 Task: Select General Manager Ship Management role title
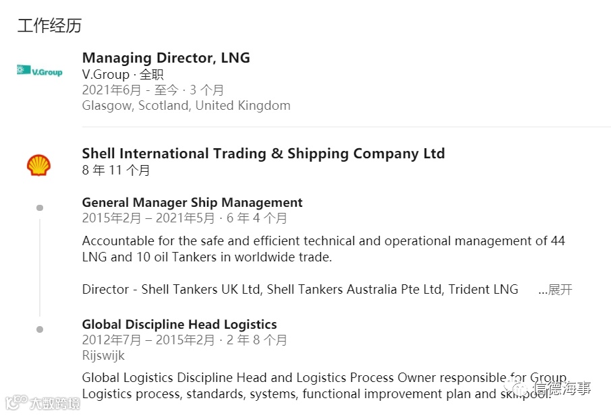[192, 203]
